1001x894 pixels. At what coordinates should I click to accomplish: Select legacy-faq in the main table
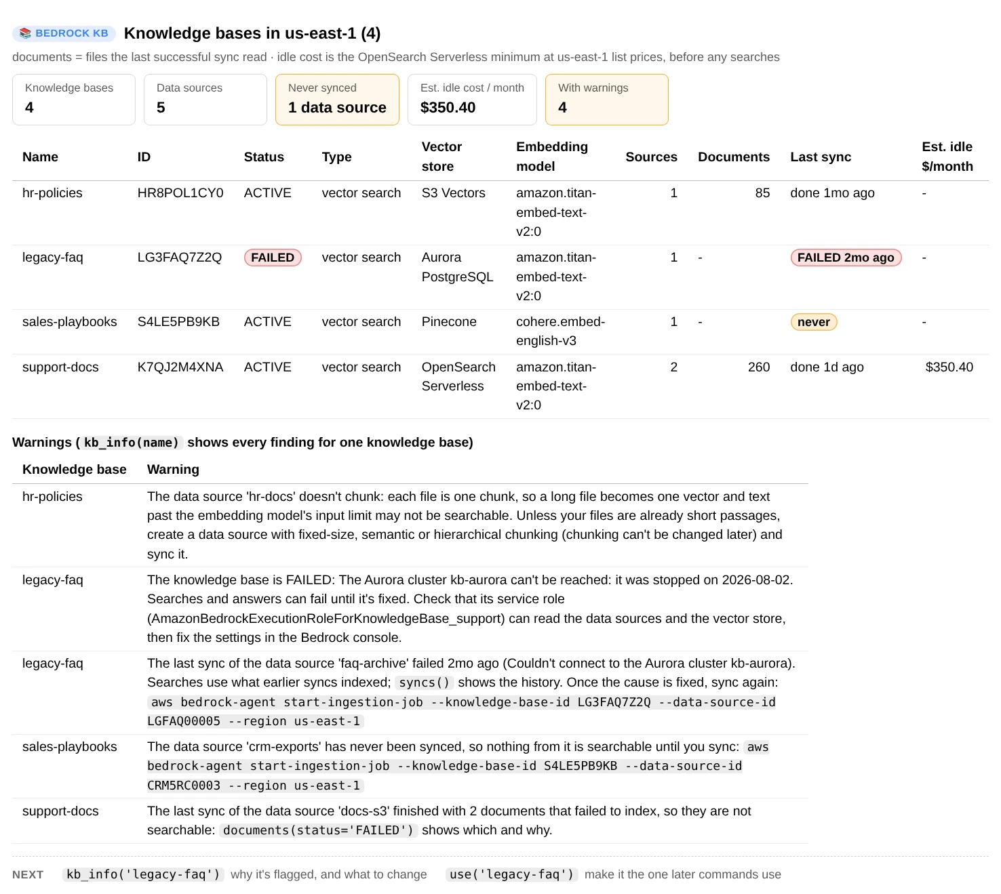[x=52, y=258]
